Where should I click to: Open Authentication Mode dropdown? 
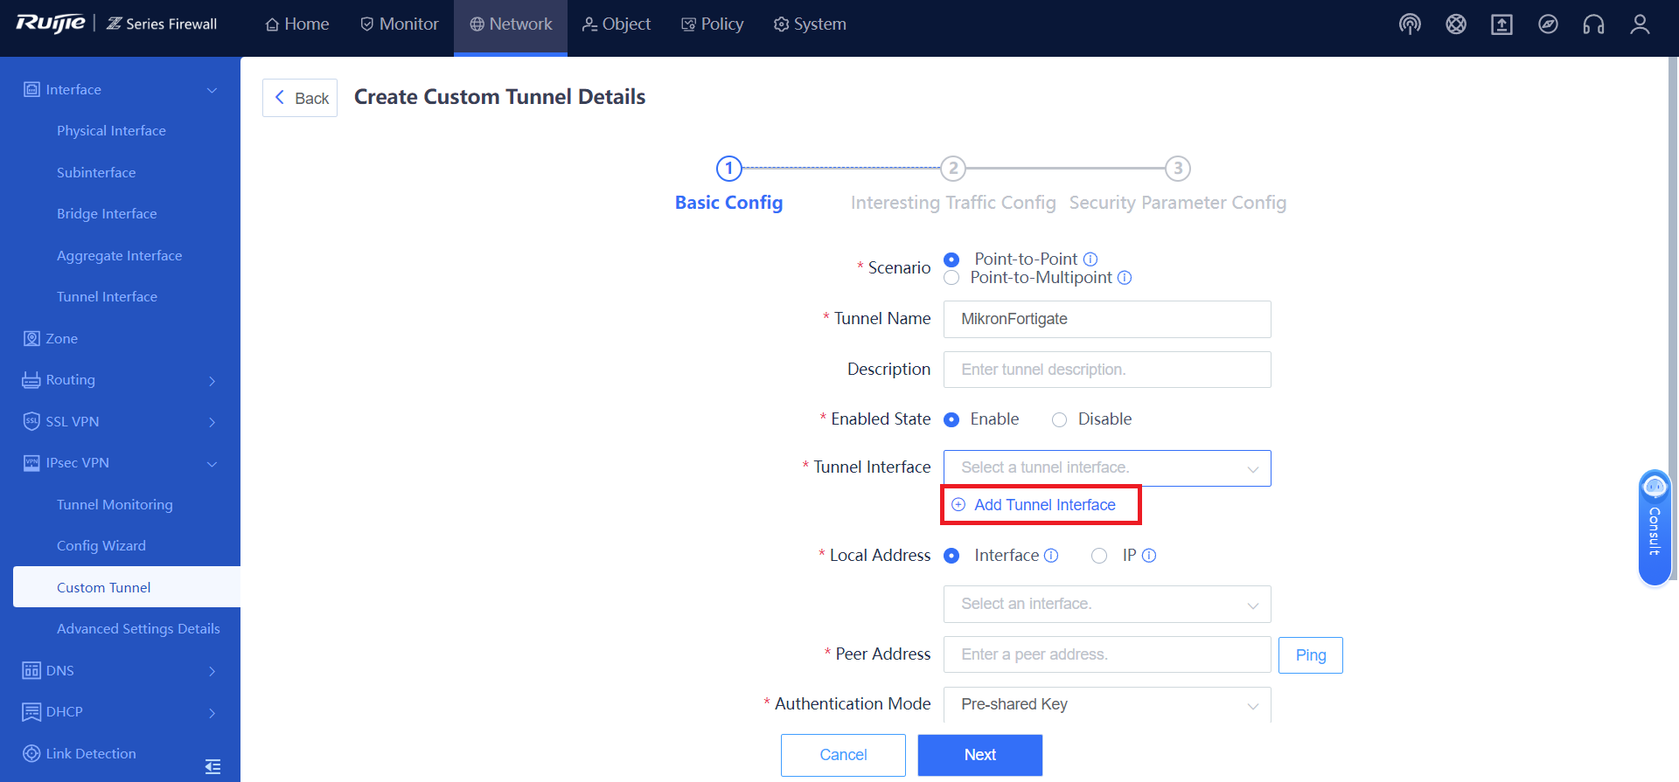[x=1107, y=704]
